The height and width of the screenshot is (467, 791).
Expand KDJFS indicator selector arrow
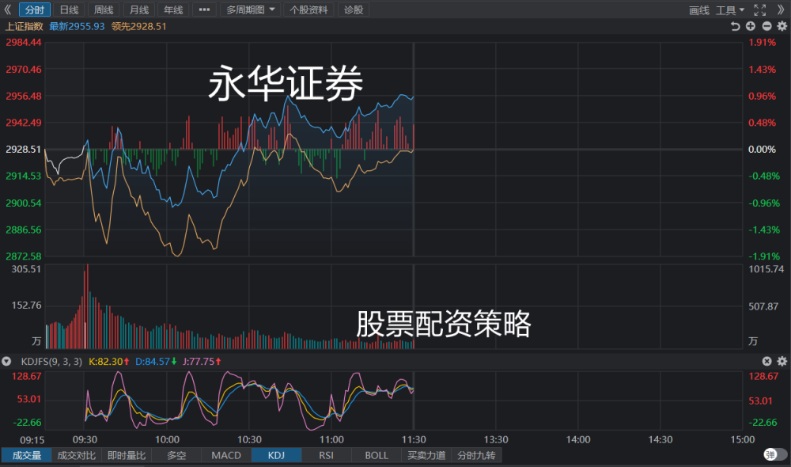click(x=6, y=361)
